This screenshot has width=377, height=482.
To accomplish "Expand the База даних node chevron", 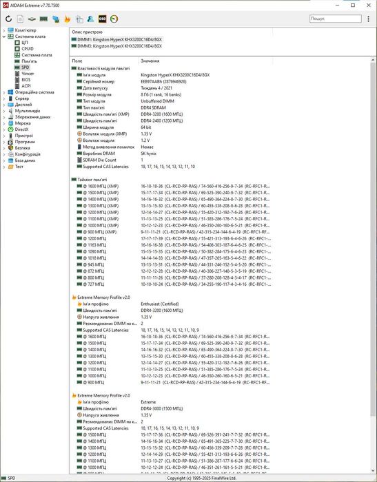I will pyautogui.click(x=3, y=160).
